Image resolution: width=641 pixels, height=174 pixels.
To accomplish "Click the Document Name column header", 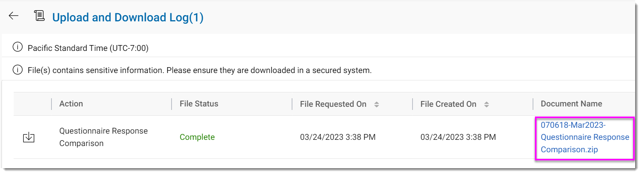I will (x=571, y=104).
